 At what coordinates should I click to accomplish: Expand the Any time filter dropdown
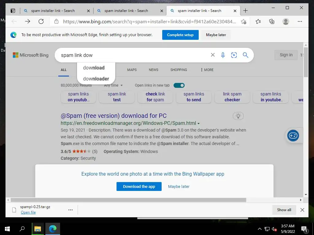click(113, 85)
